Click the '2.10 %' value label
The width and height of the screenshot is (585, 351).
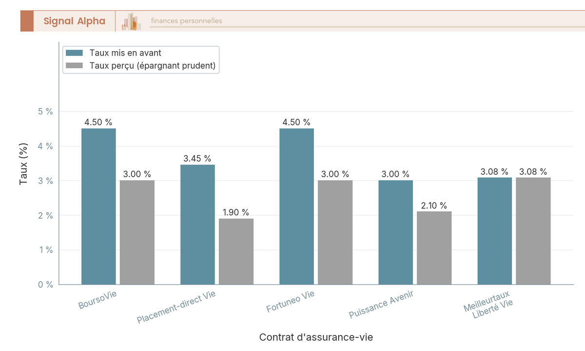click(x=434, y=205)
